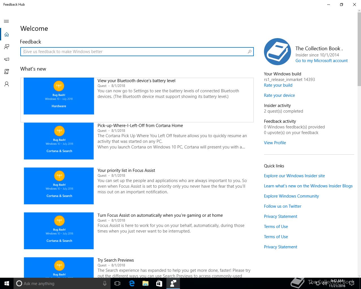The width and height of the screenshot is (361, 289).
Task: Open the Bluetooth battery level Hardware thumbnail
Action: [59, 96]
